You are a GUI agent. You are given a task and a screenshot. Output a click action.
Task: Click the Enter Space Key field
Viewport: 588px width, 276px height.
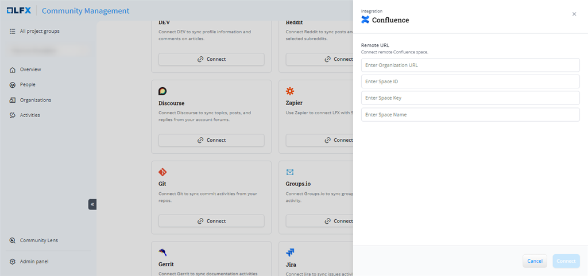[470, 98]
